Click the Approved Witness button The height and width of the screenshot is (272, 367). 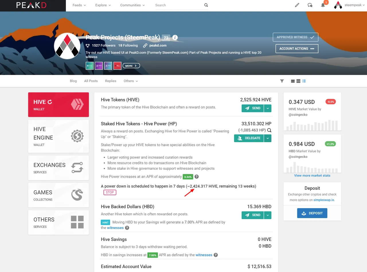point(295,37)
